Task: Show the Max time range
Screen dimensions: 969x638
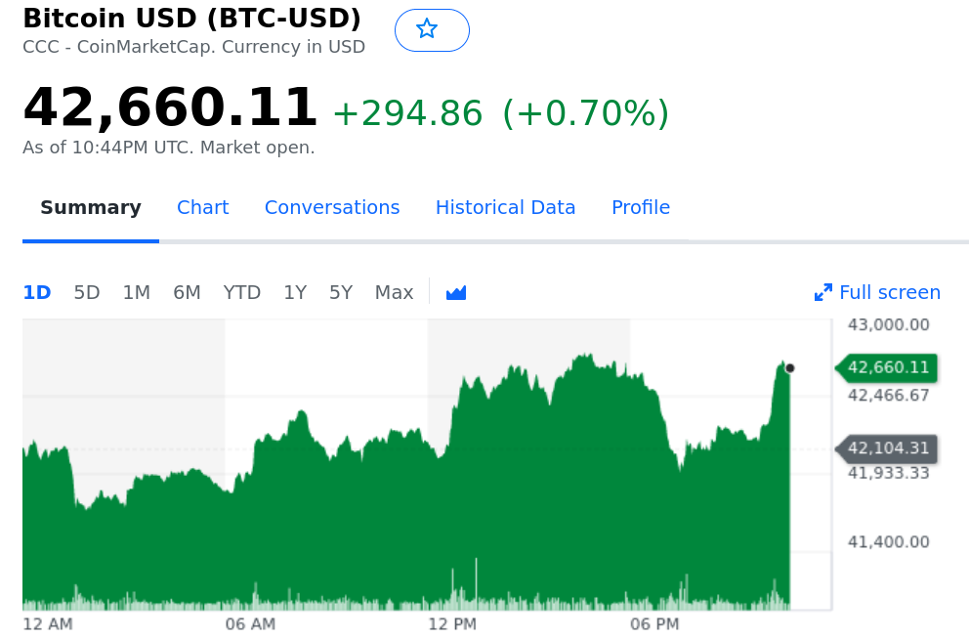Action: pos(394,292)
